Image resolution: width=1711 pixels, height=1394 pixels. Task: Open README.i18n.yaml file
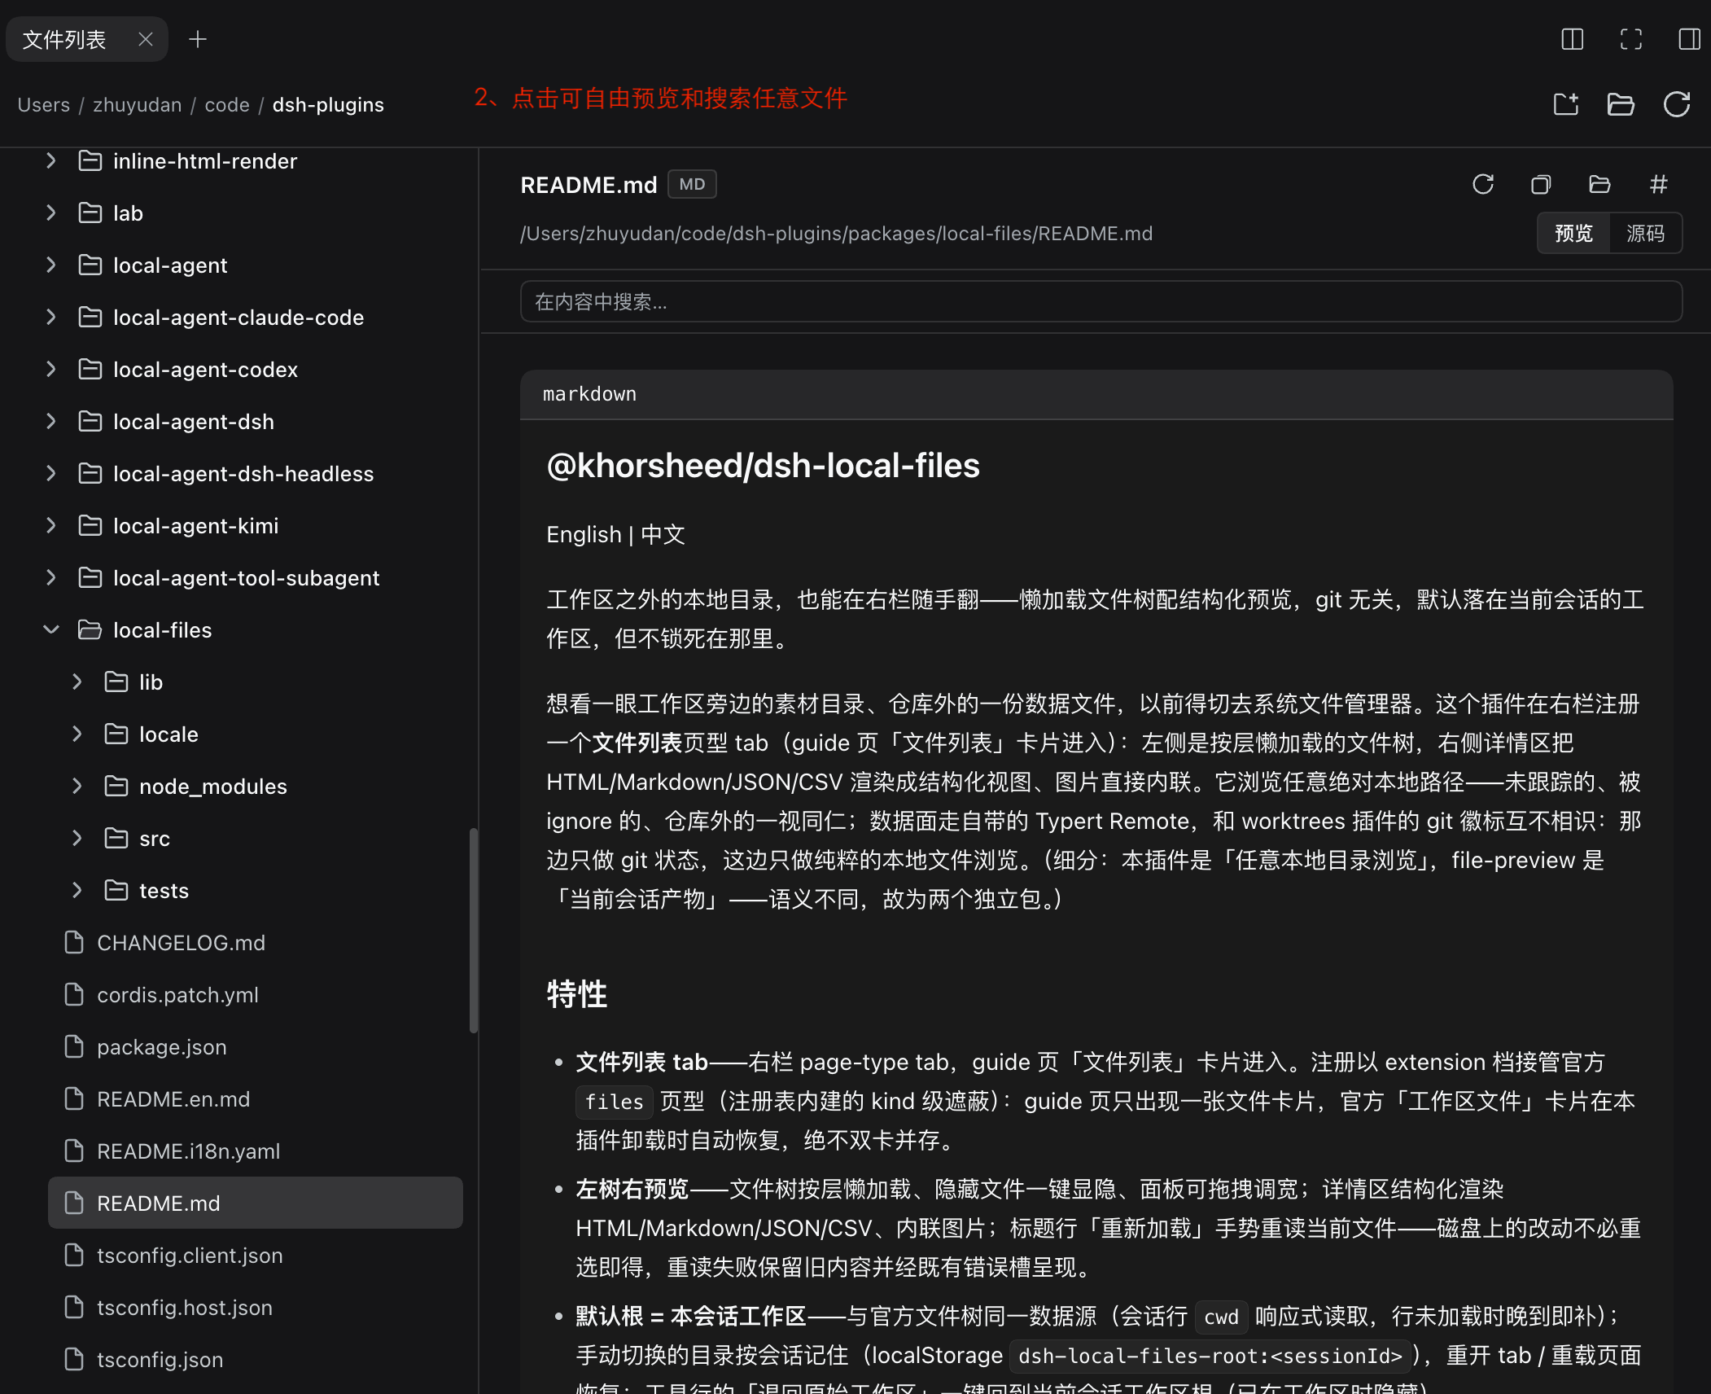point(255,1151)
